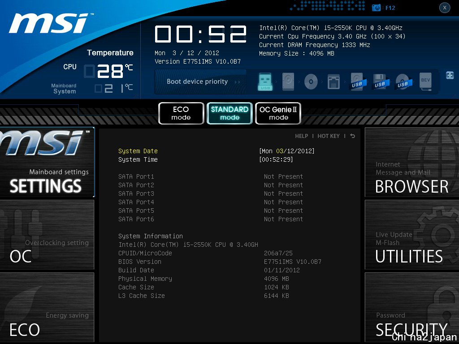This screenshot has width=459, height=344.
Task: Click the E7751IMS V10.0B7 value in list
Action: coord(292,262)
